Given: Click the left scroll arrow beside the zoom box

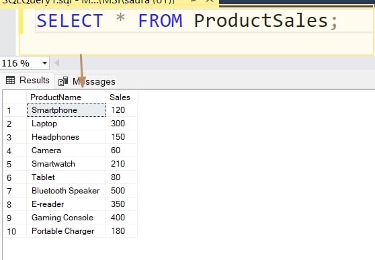Looking at the screenshot, I should click(57, 63).
